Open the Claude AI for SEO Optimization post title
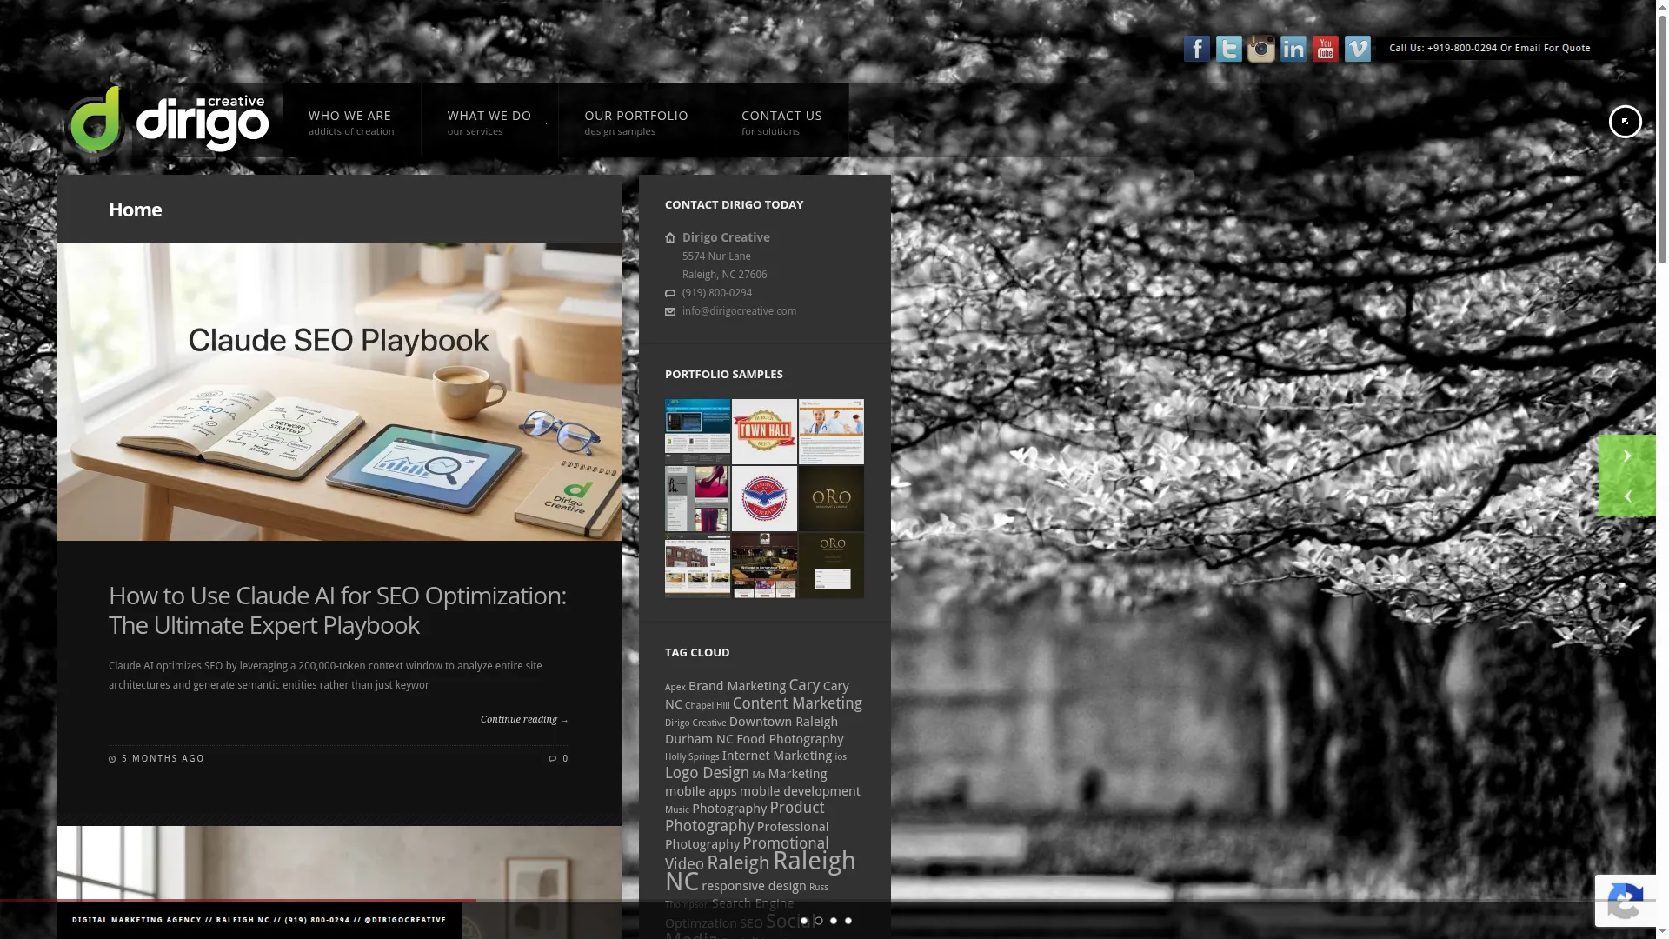 point(337,609)
